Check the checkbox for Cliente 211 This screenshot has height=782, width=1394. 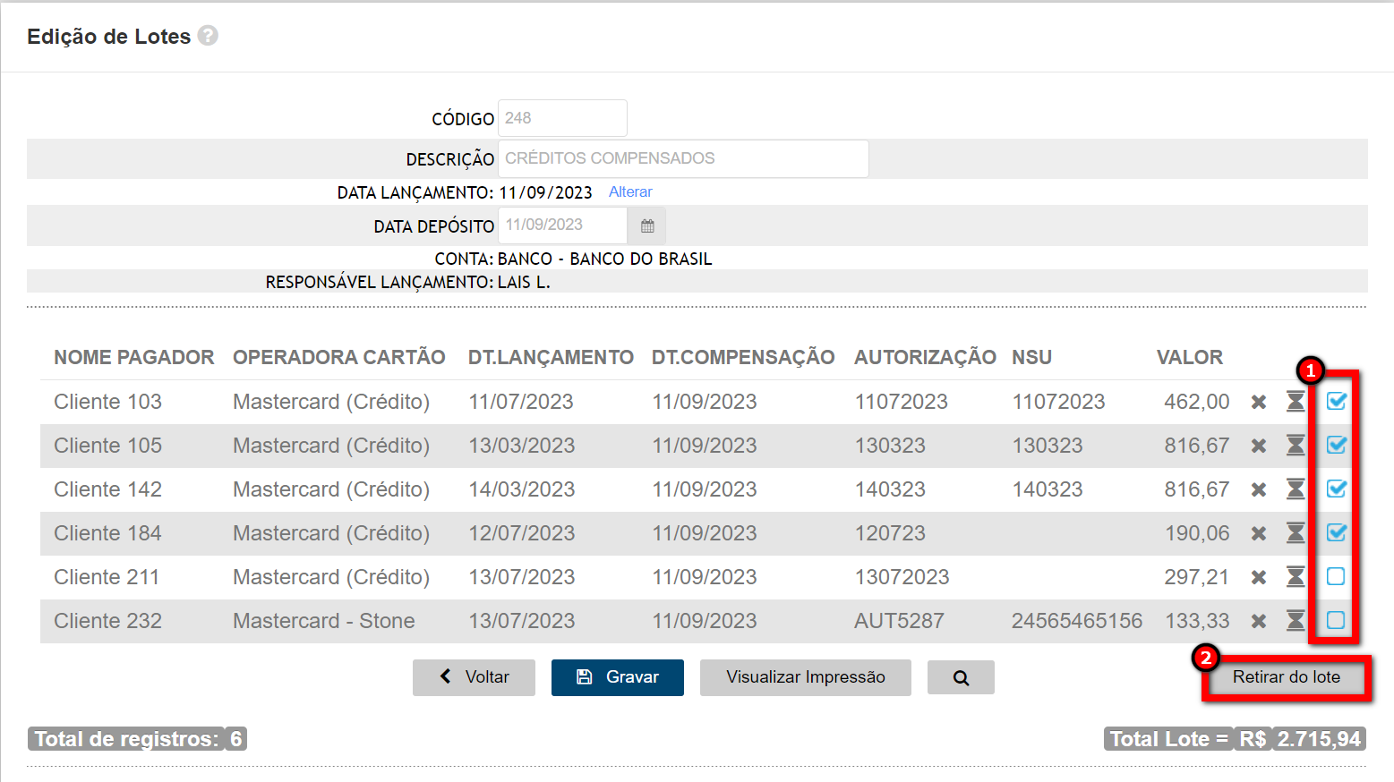tap(1336, 576)
